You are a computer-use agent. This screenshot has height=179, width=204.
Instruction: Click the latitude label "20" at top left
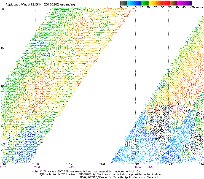click(x=2, y=9)
